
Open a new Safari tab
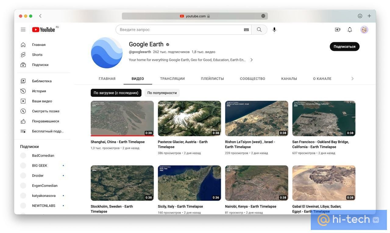pos(369,16)
